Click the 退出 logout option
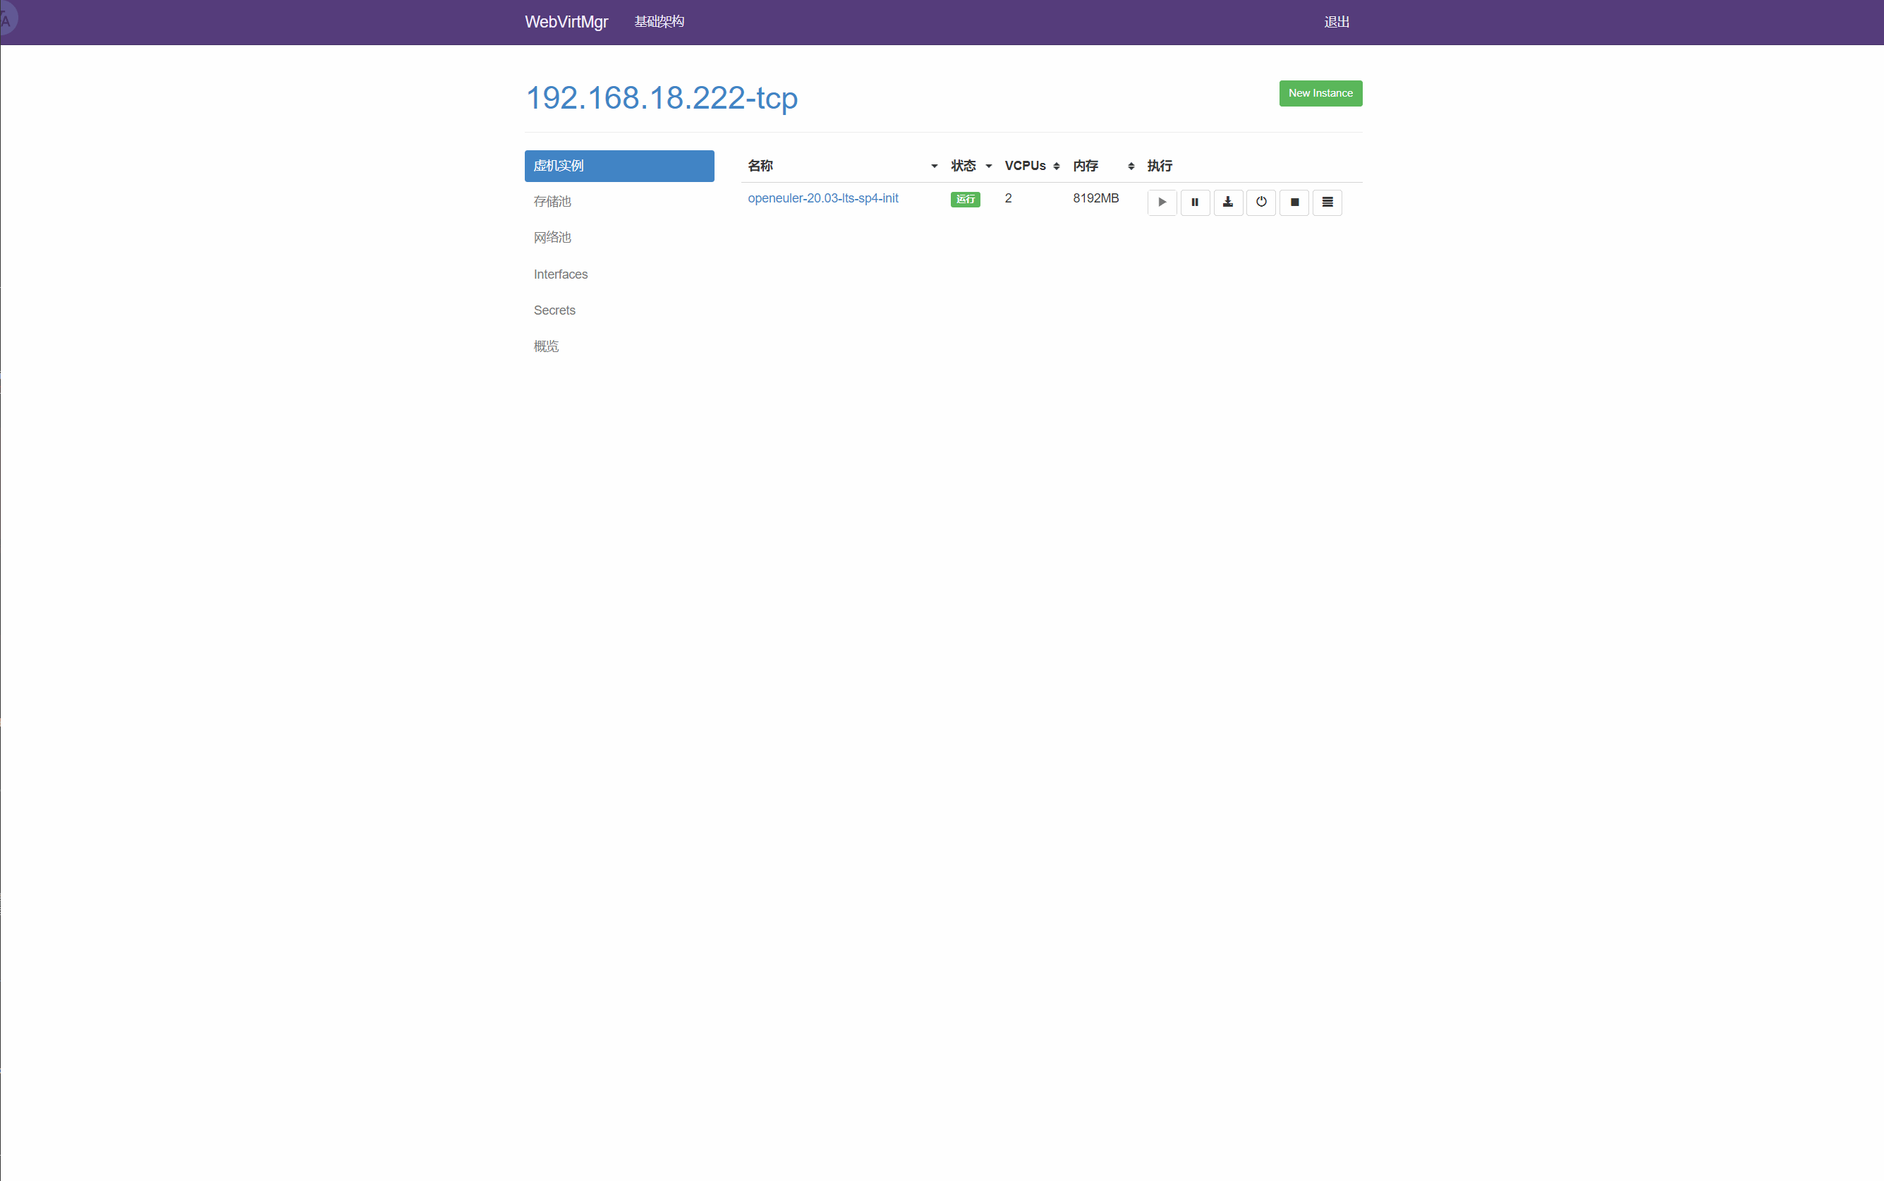Image resolution: width=1884 pixels, height=1181 pixels. 1337,22
